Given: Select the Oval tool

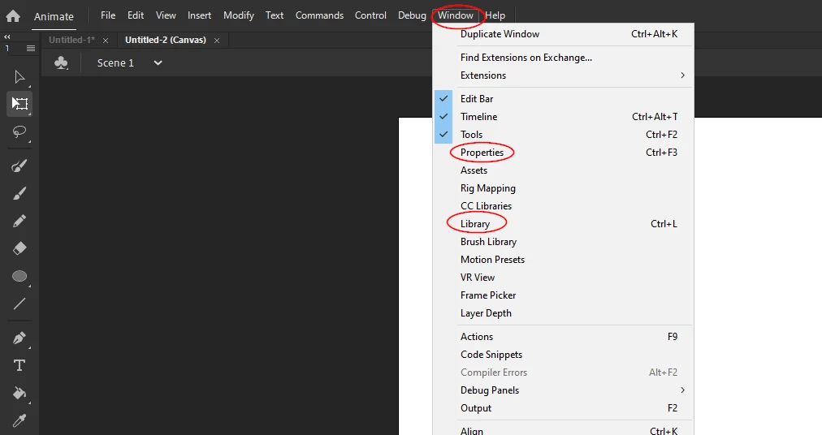Looking at the screenshot, I should pyautogui.click(x=19, y=276).
